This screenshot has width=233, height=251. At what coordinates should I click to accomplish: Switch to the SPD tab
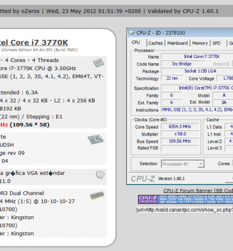[217, 43]
